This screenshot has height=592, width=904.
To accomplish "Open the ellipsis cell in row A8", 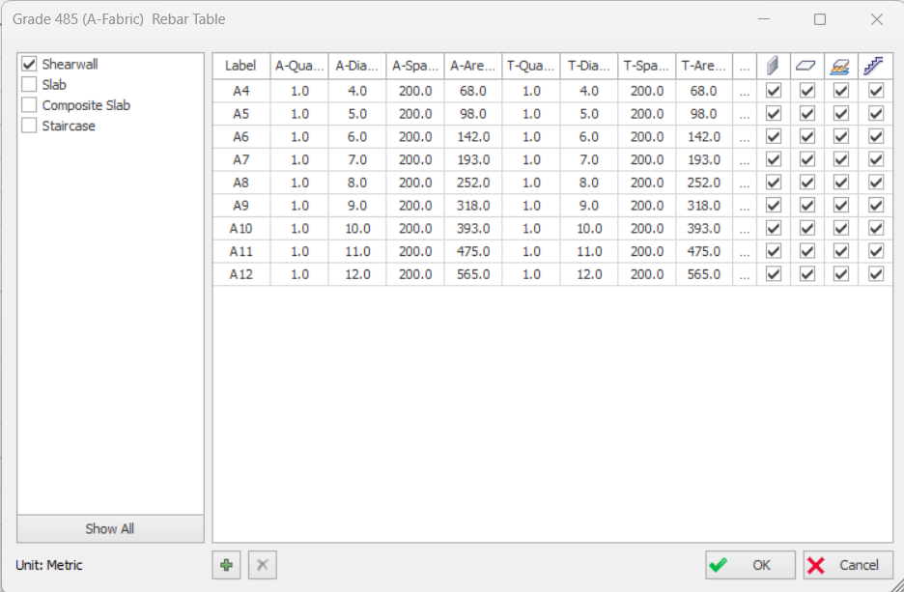I will (744, 183).
